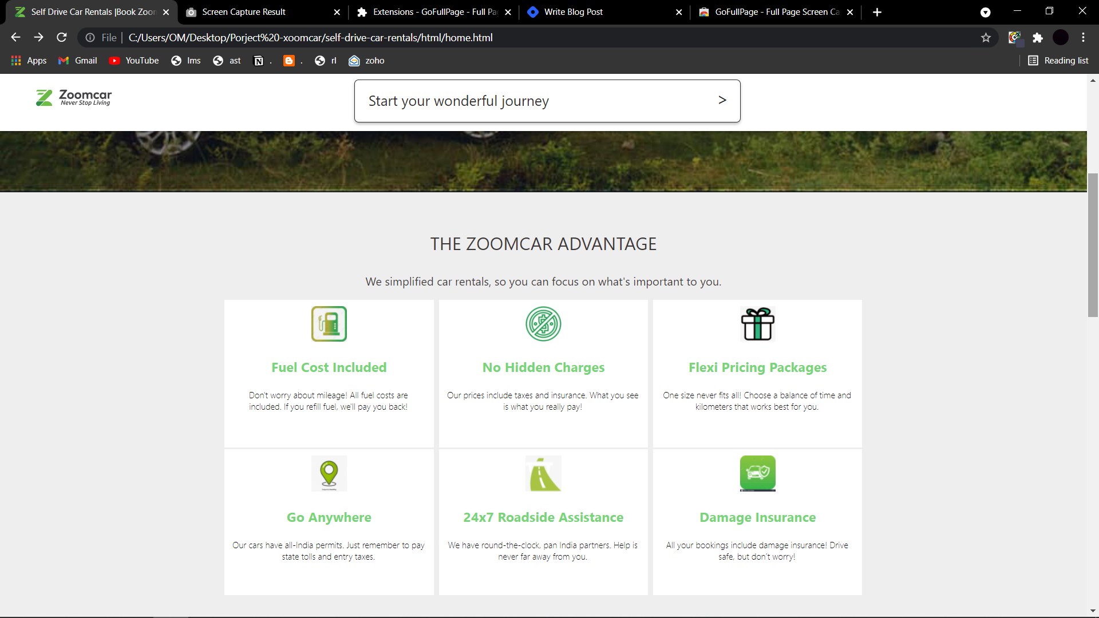The height and width of the screenshot is (618, 1099).
Task: Open the Gmail bookmark
Action: (78, 61)
